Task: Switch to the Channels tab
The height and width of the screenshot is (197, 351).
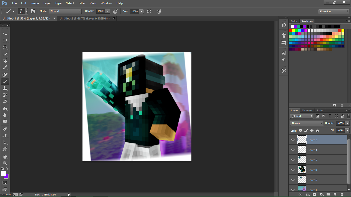Action: click(x=307, y=111)
